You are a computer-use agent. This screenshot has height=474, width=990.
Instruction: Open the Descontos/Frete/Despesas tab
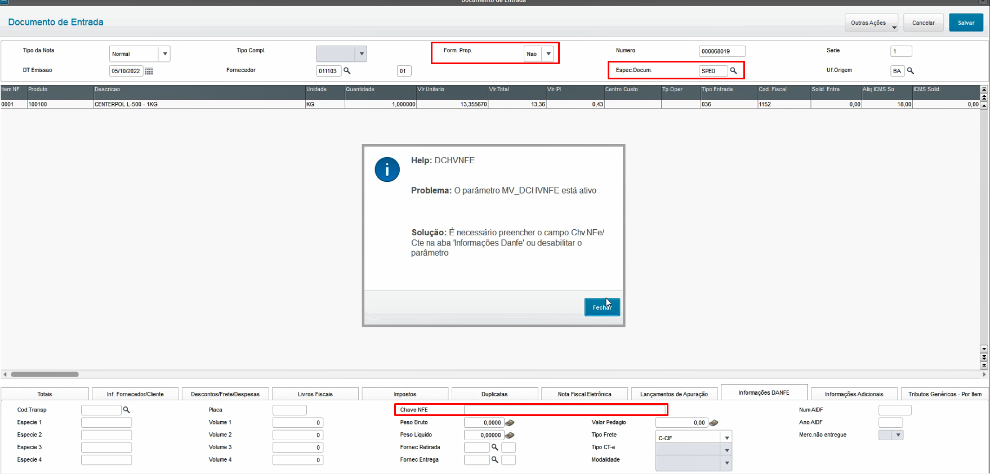coord(225,394)
